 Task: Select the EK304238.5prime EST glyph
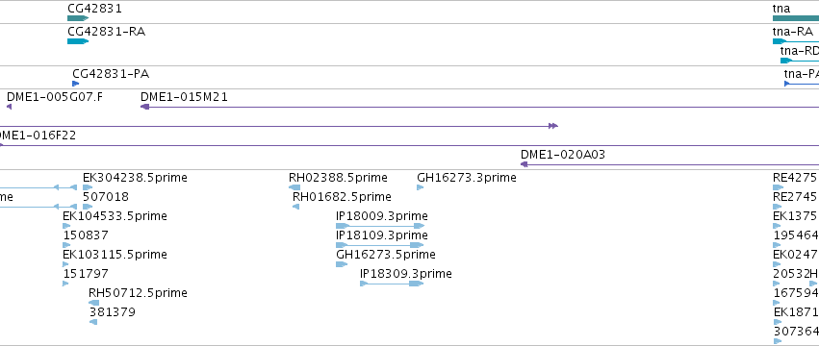click(x=88, y=187)
